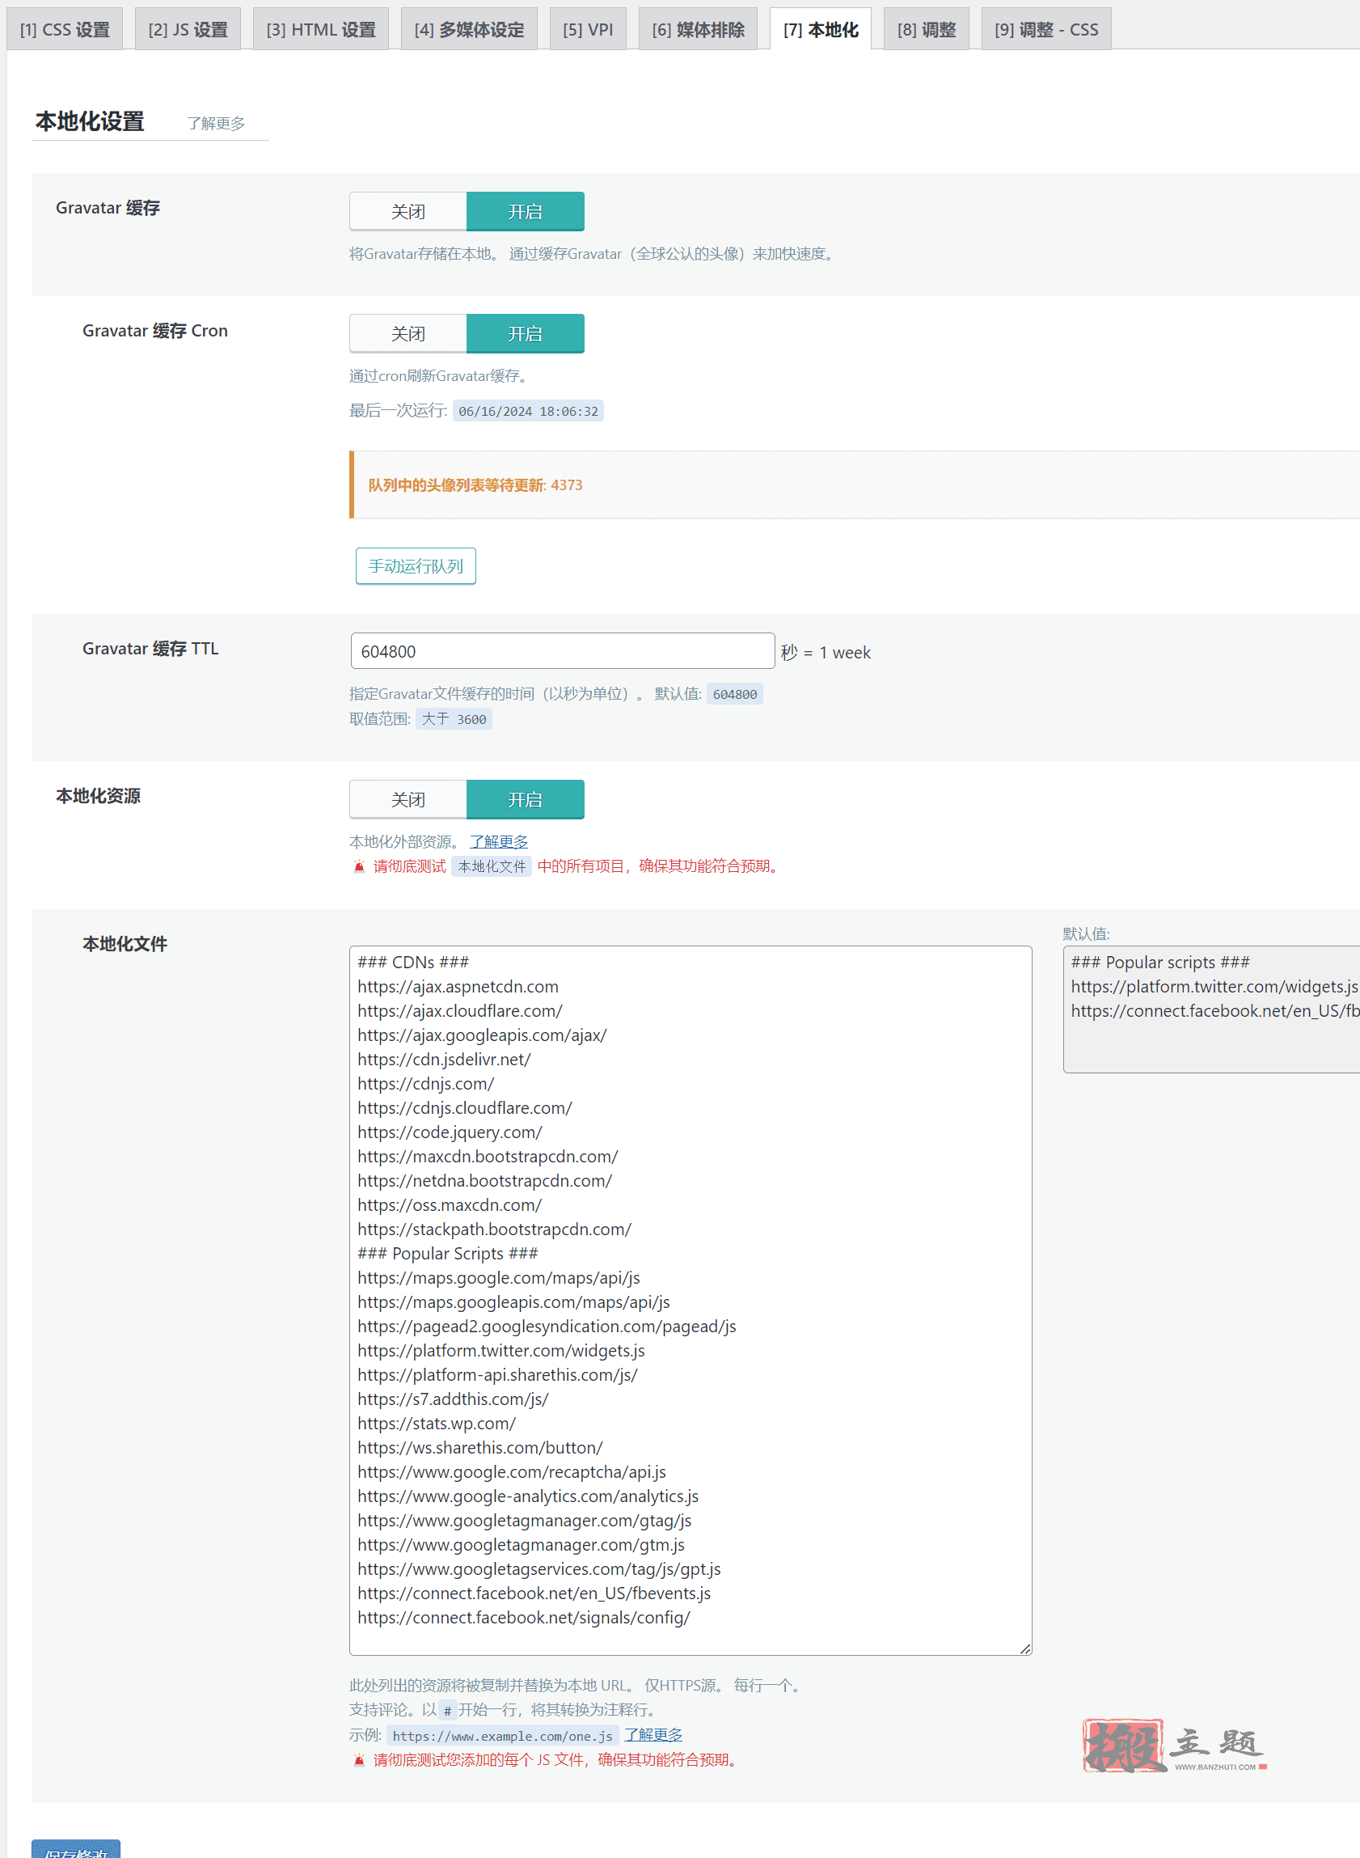Click inside the 本地化文件 textarea
Viewport: 1360px width, 1858px height.
pos(691,1301)
